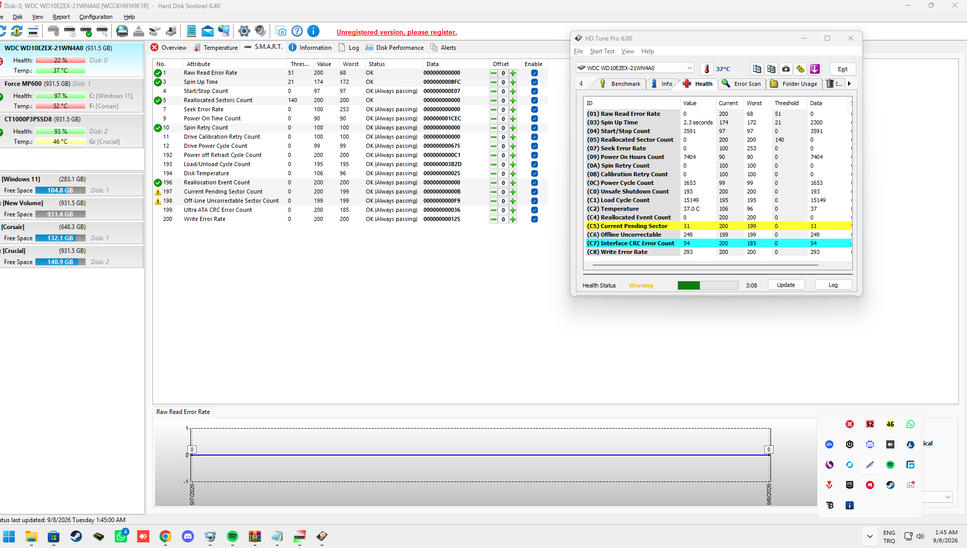Decrease offset for Spin Retry Count
Screen dimensions: 967x548
pyautogui.click(x=494, y=128)
